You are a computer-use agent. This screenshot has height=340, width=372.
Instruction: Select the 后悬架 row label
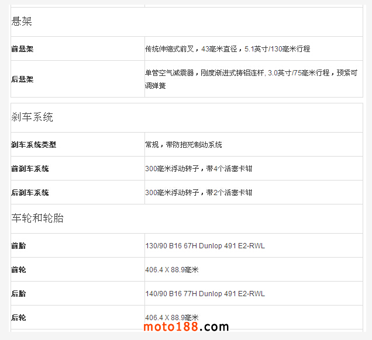[22, 79]
